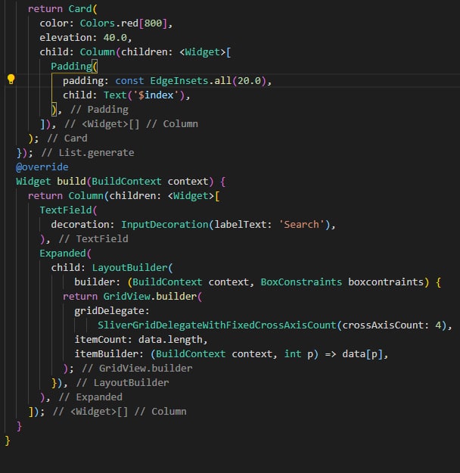Click the word 'Padding' widget constructor
The image size is (460, 473).
[x=71, y=67]
